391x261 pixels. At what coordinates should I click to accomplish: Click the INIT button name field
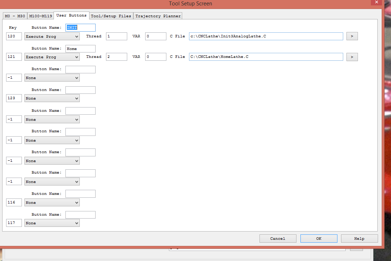80,28
